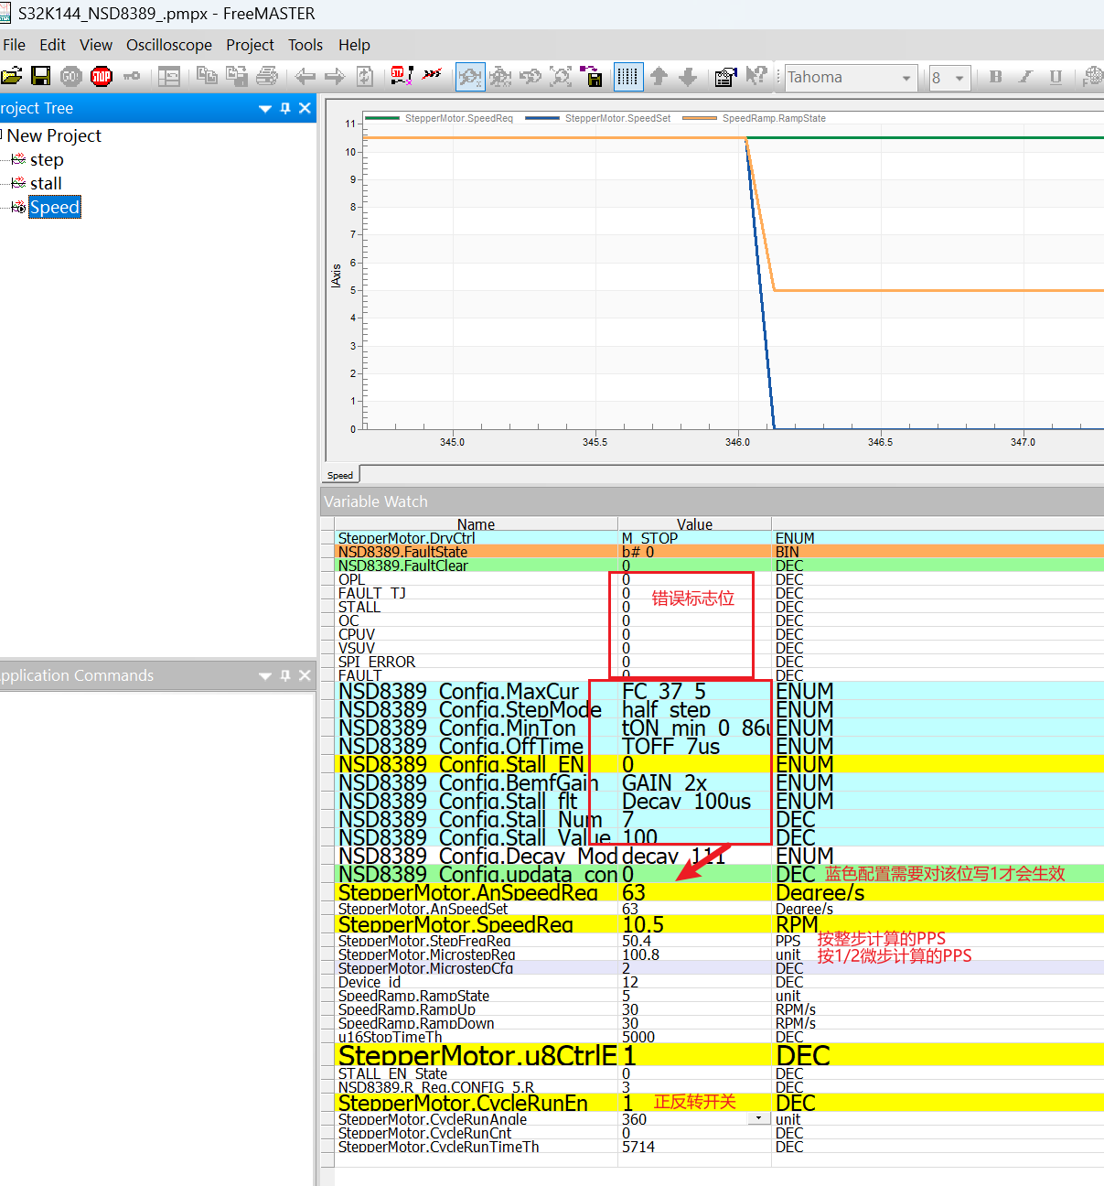Select the Speed scope tree item
Screen dimensions: 1104x1186
55,207
